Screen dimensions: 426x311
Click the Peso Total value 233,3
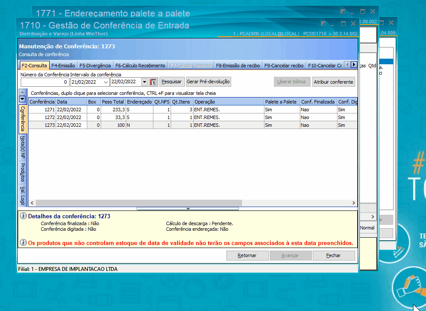pyautogui.click(x=119, y=110)
